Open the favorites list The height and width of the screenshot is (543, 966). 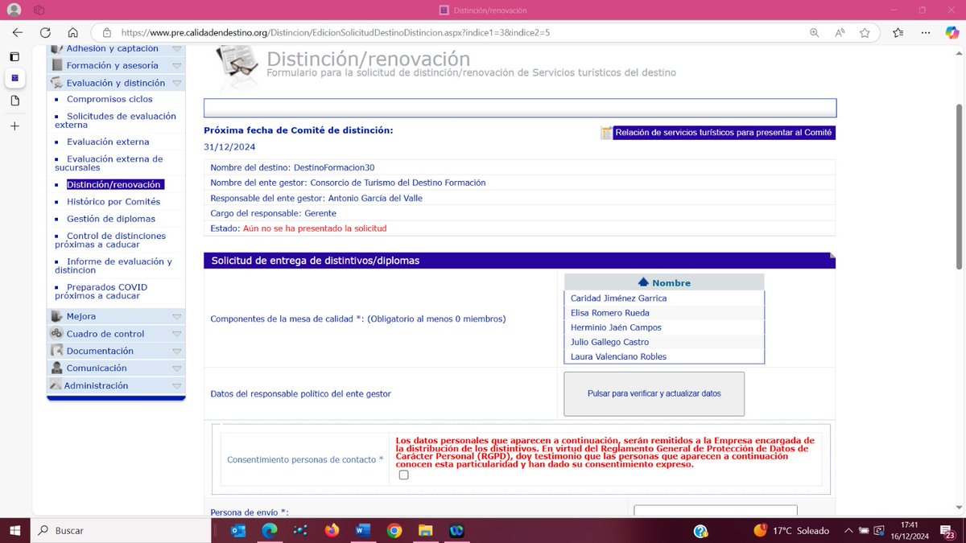900,33
